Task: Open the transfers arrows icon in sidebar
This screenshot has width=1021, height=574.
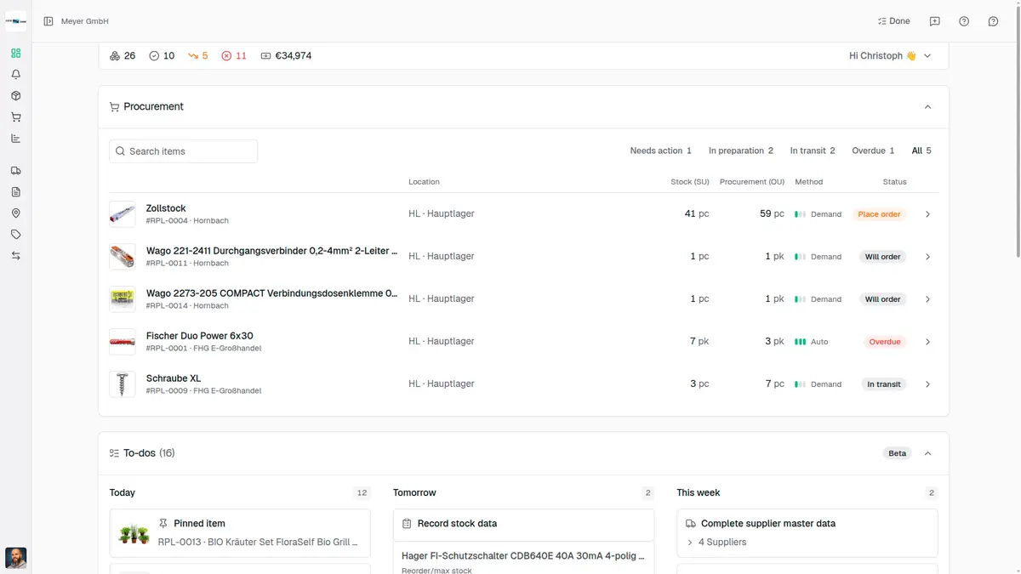Action: [15, 256]
